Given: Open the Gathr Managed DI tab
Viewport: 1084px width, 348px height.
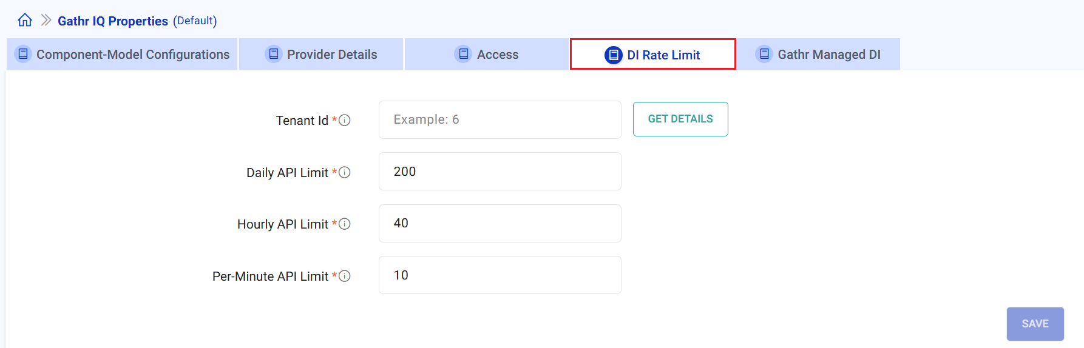Looking at the screenshot, I should click(x=818, y=54).
